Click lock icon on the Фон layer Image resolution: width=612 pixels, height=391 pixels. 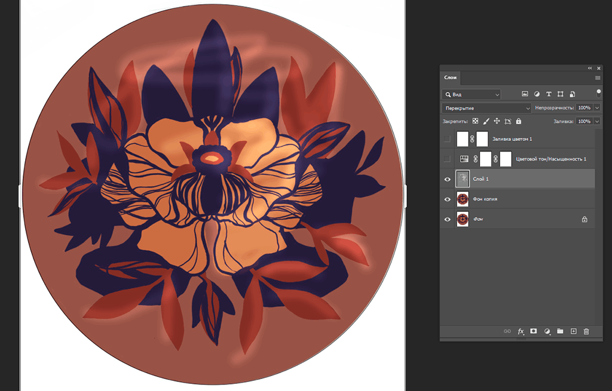point(585,219)
